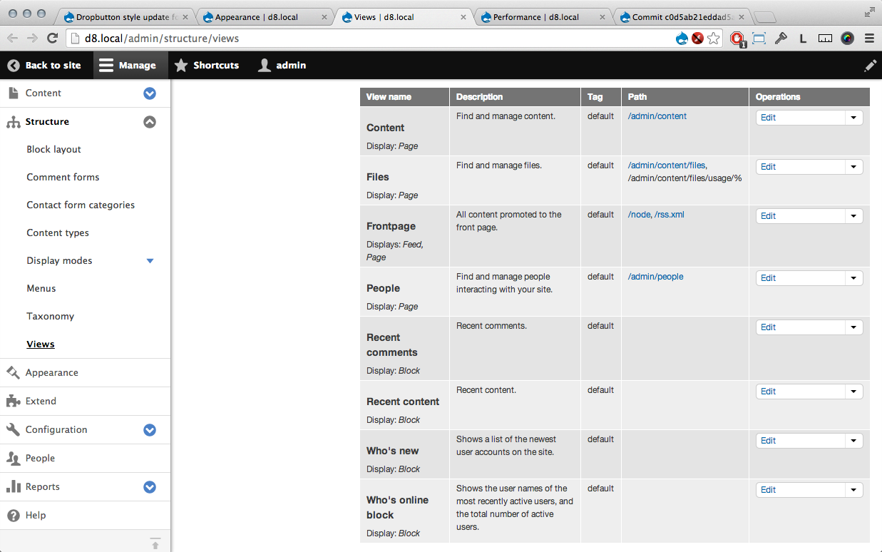Click the Drupal extension icon in address bar

tap(682, 39)
